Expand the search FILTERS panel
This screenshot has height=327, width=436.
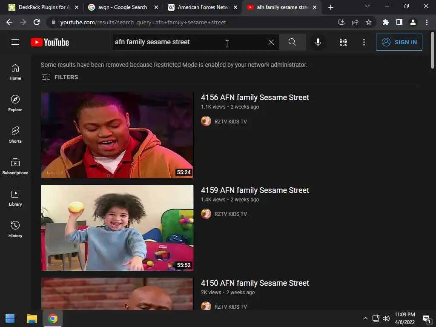click(x=60, y=77)
